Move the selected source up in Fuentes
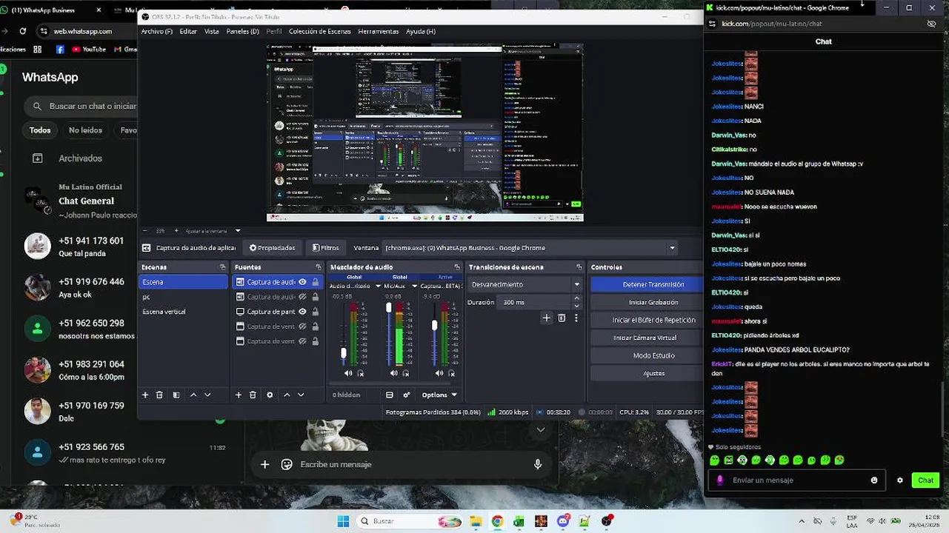Image resolution: width=949 pixels, height=533 pixels. point(287,395)
